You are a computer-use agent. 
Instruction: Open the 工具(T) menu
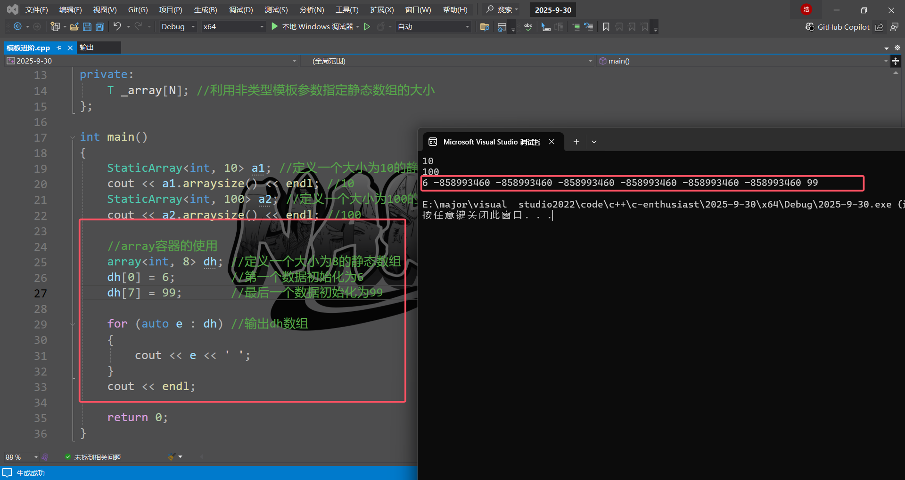click(347, 9)
